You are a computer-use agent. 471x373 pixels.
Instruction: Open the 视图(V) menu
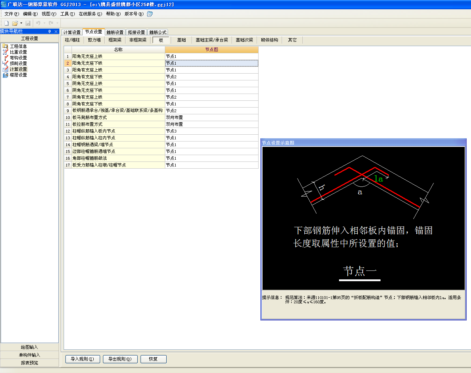pyautogui.click(x=49, y=14)
